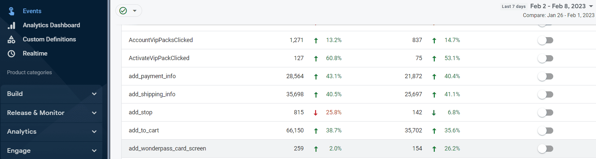Click the Last 7 days label
Viewport: 596px width, 159px height.
[x=513, y=6]
